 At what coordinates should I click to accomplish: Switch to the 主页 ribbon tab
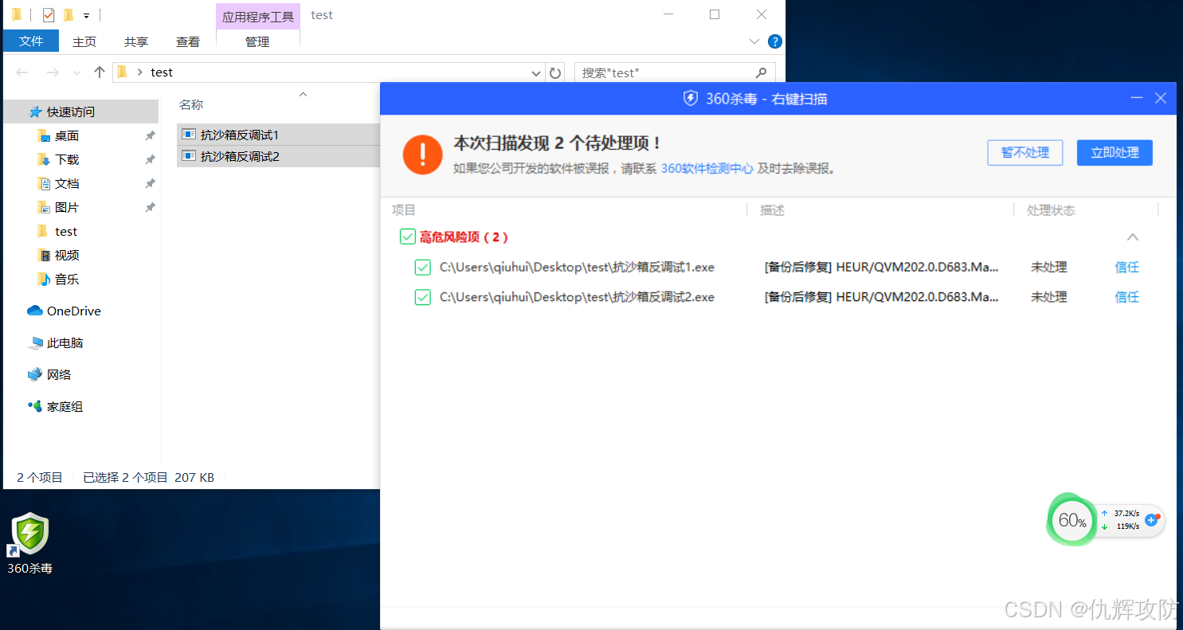(x=84, y=41)
